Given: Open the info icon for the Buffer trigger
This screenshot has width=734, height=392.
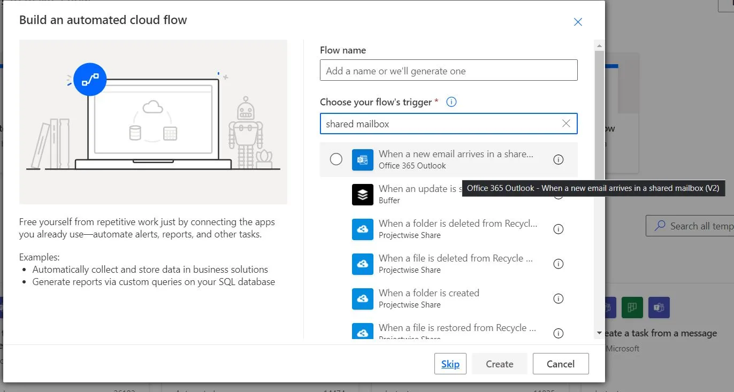Looking at the screenshot, I should tap(558, 194).
